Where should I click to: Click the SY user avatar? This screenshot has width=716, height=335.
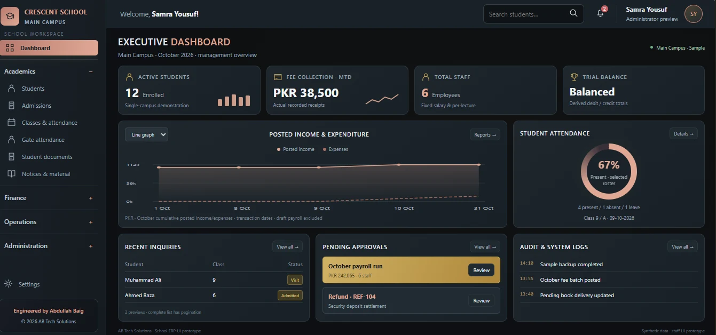click(x=693, y=14)
